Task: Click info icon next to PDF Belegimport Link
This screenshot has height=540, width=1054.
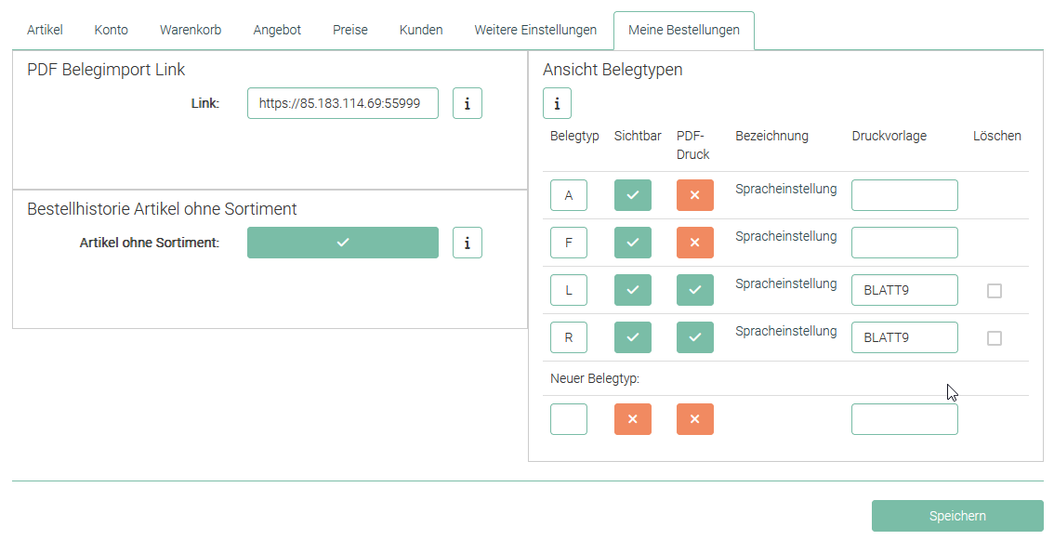Action: pyautogui.click(x=467, y=104)
